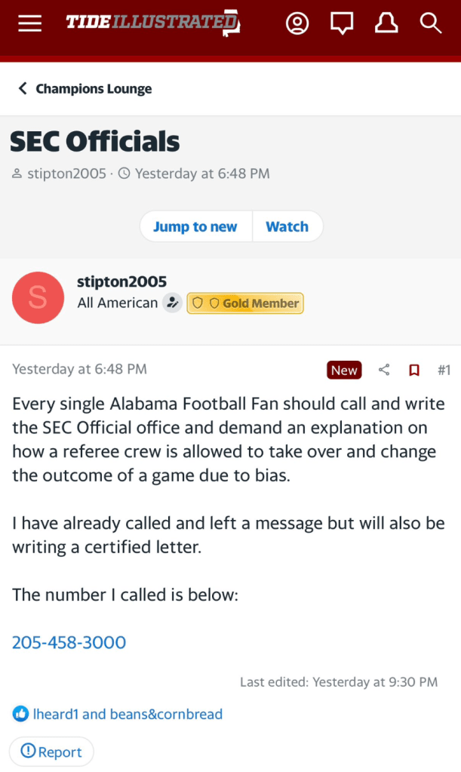Report this post
The height and width of the screenshot is (772, 461).
(x=51, y=752)
